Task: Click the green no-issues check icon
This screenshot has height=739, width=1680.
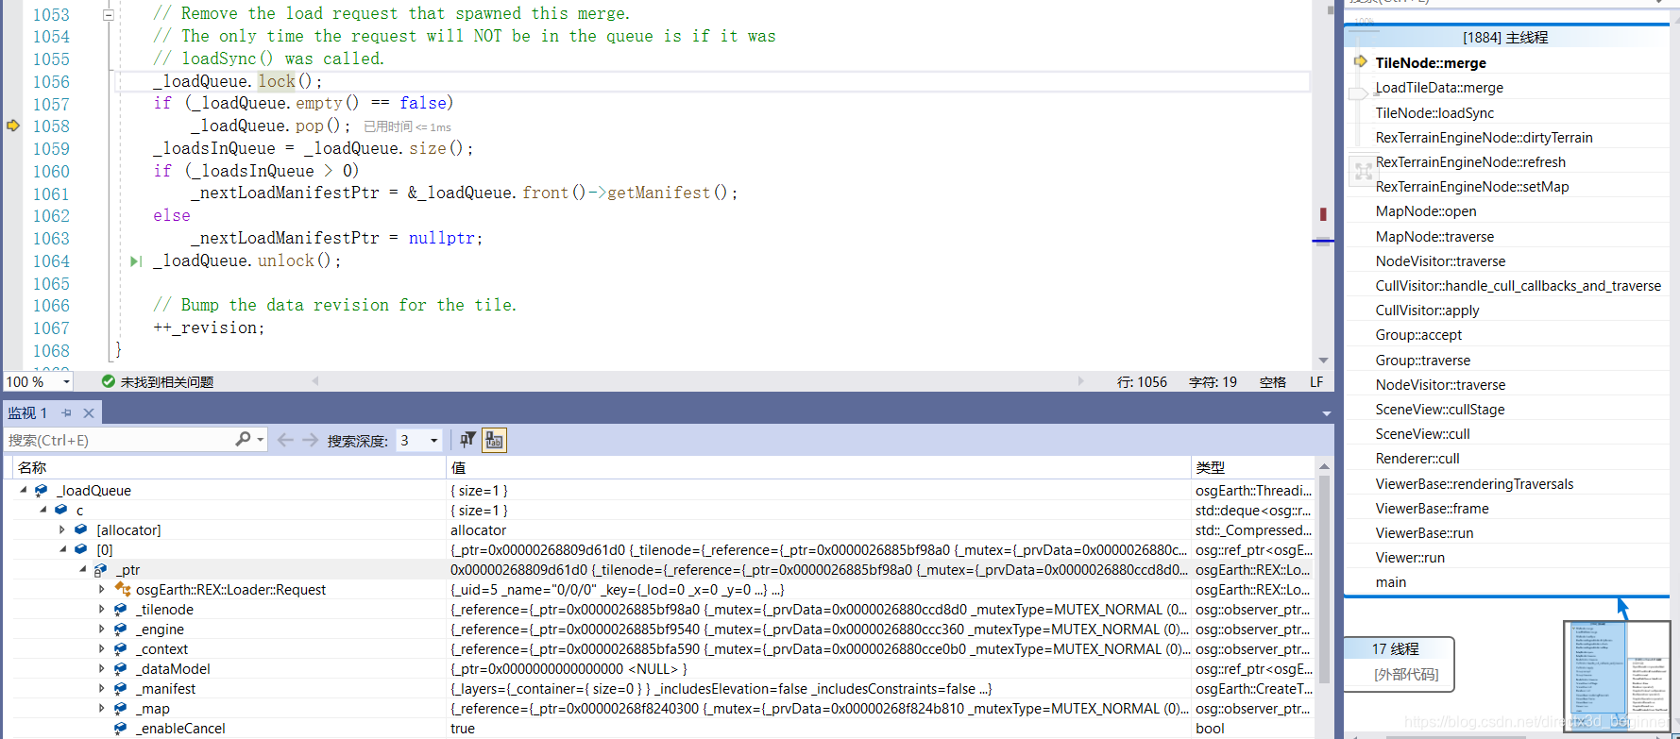Action: (x=109, y=381)
